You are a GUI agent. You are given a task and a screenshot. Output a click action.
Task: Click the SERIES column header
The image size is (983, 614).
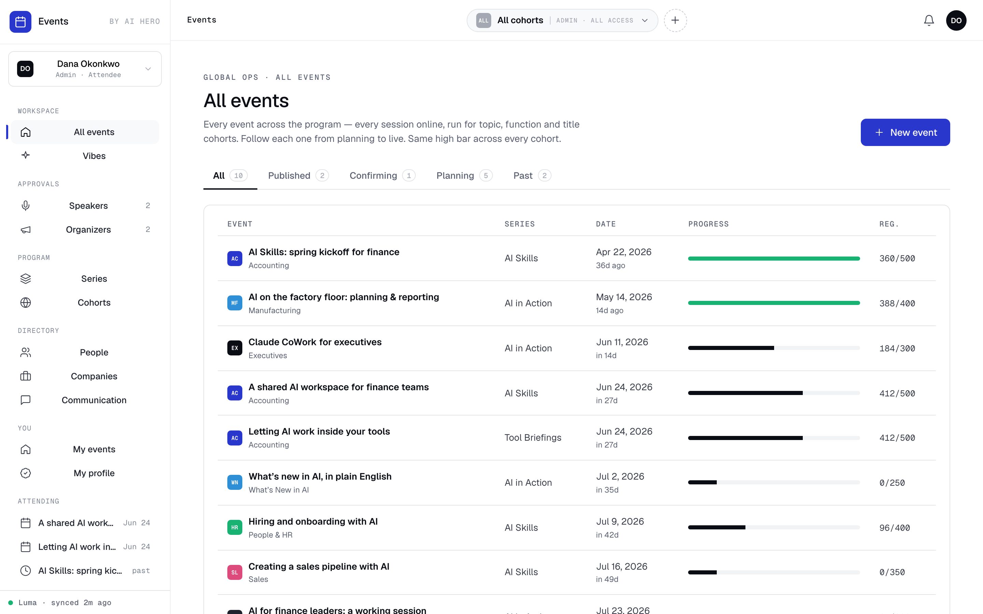coord(519,224)
